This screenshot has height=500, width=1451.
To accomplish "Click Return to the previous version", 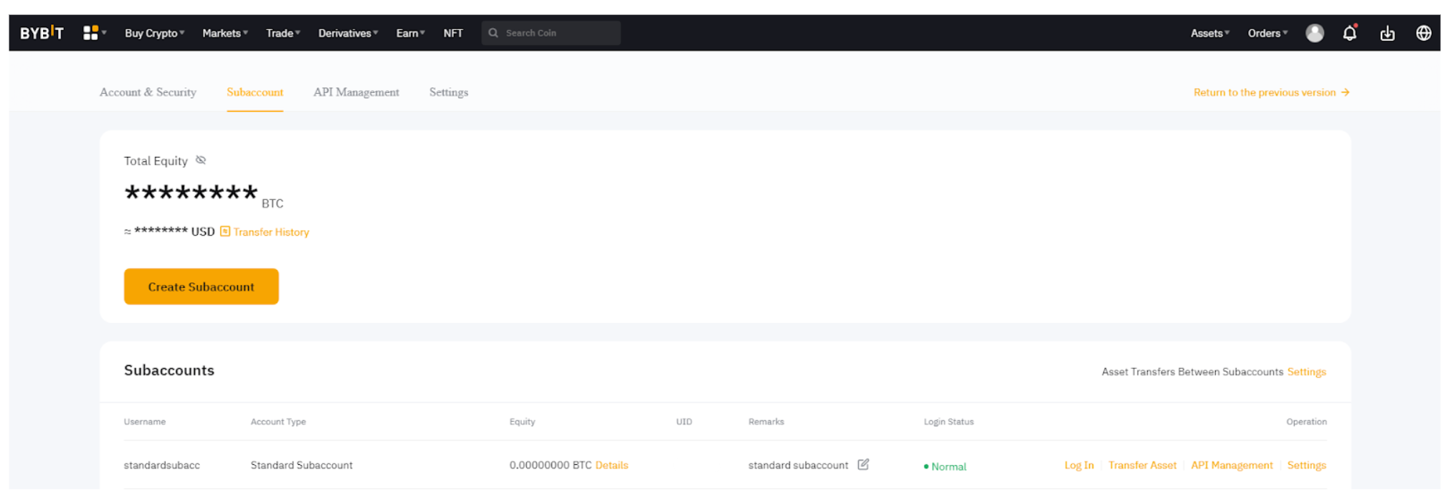I will tap(1265, 92).
